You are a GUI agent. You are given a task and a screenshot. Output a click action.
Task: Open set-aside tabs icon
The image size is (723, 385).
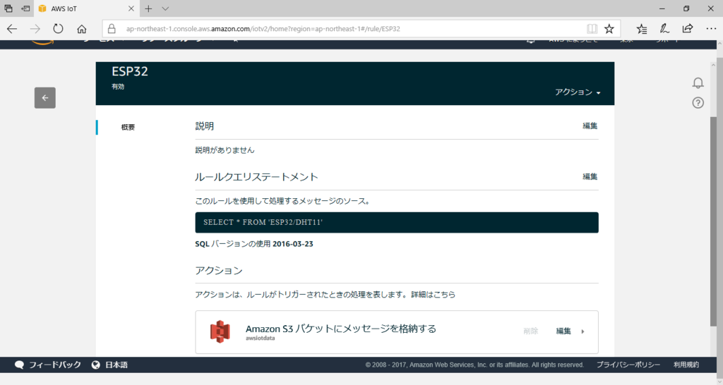8,8
